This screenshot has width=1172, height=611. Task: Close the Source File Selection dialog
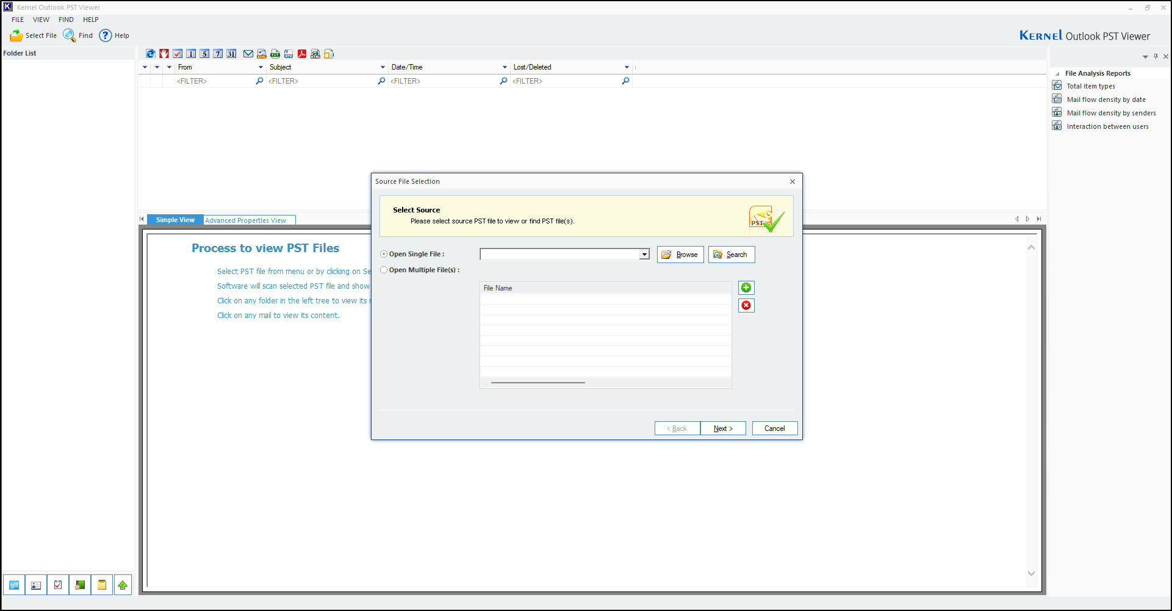click(x=793, y=181)
